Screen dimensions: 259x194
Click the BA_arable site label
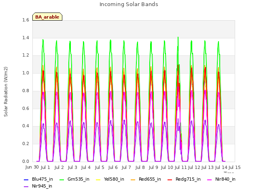[x=47, y=17]
